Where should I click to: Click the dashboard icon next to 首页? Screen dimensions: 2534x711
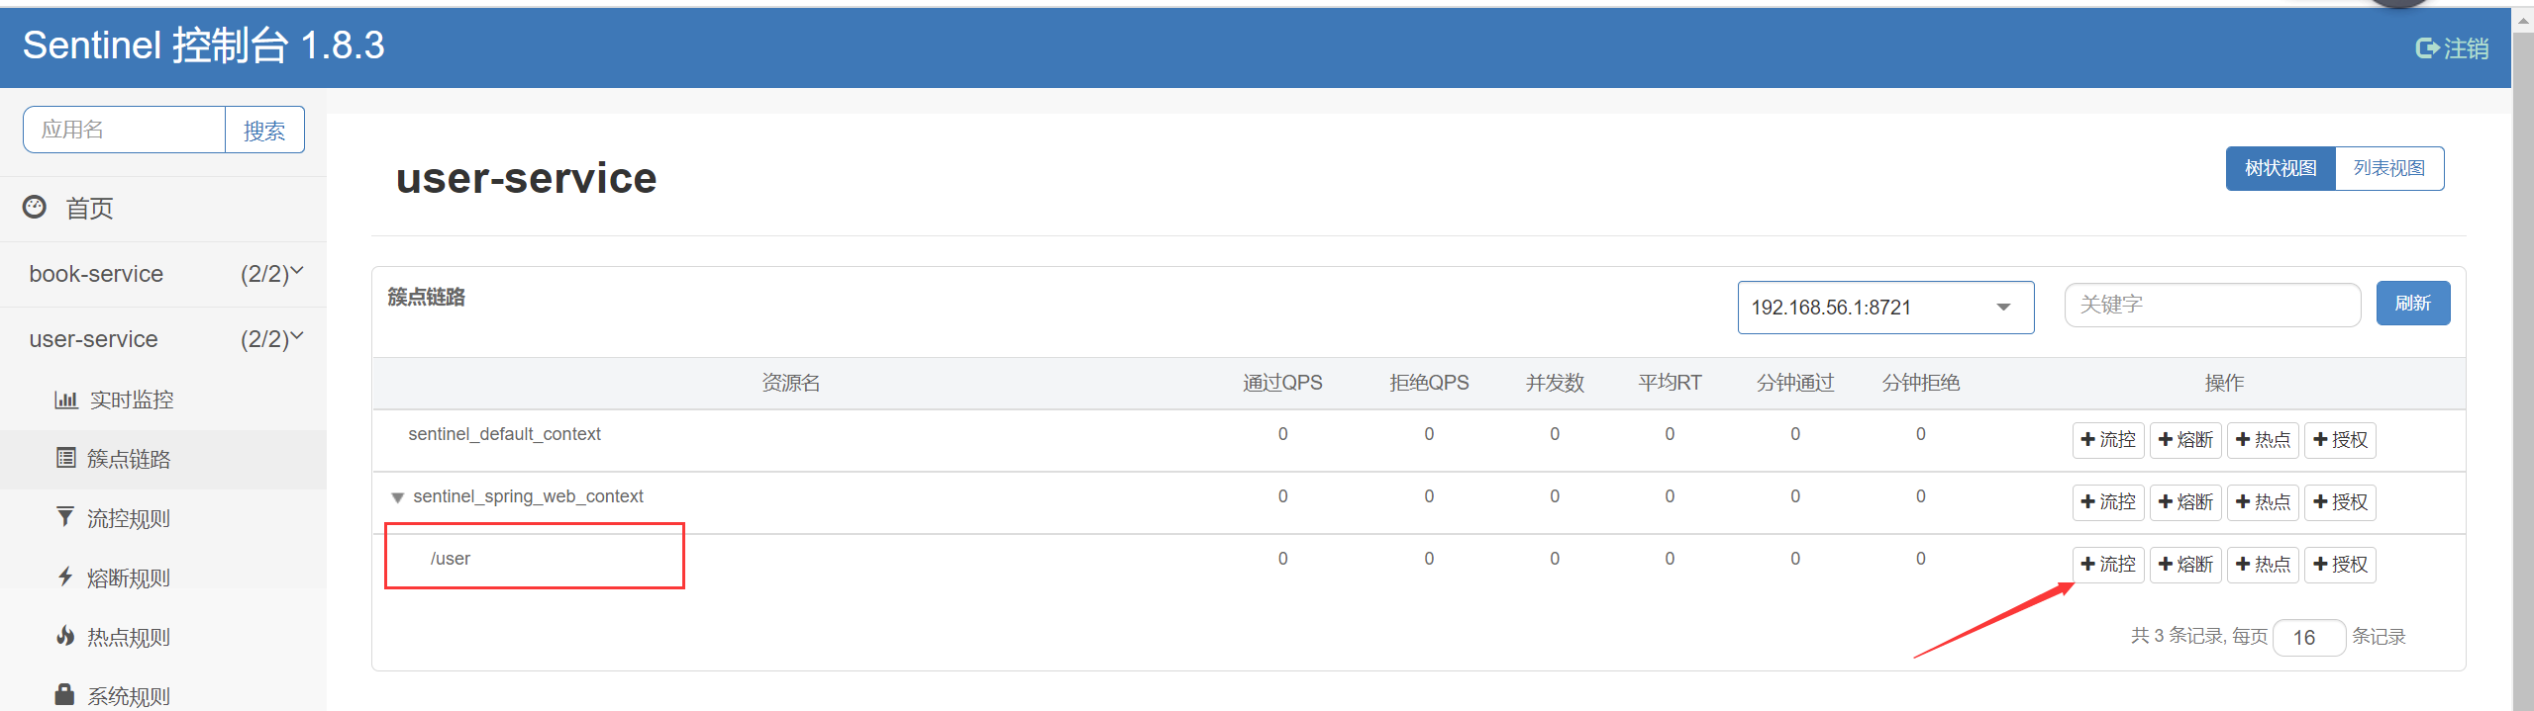click(35, 207)
